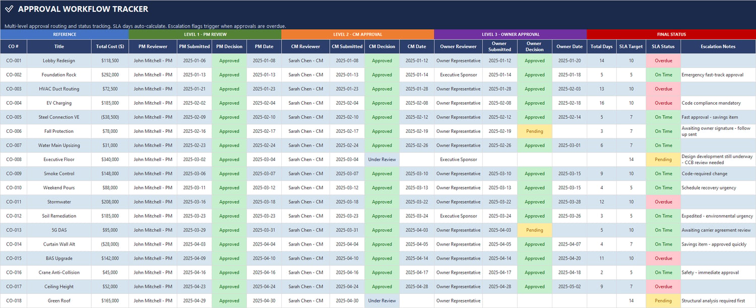Select the Total Days value 16 for CO-004
Viewport: 756px width, 308px height.
(602, 103)
